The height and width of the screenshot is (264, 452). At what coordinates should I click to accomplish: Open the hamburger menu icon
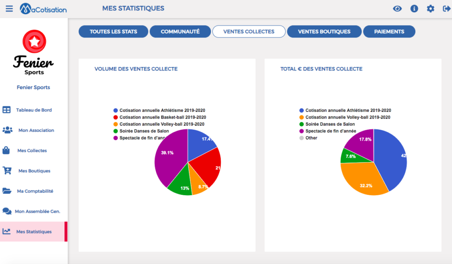9,9
